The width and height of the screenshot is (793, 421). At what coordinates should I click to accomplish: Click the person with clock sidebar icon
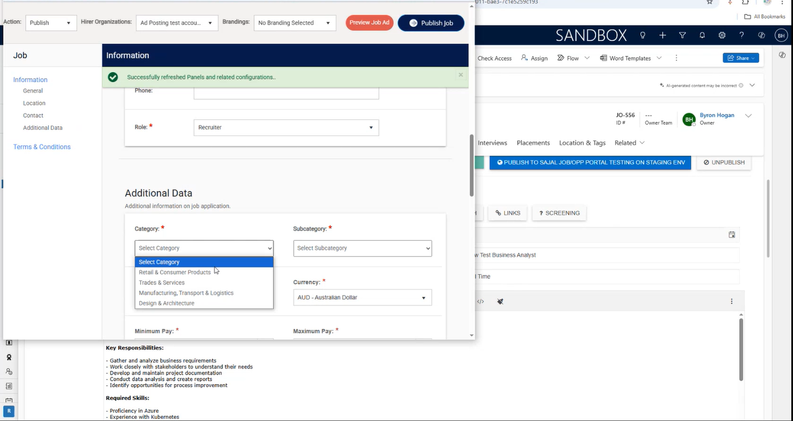(9, 372)
